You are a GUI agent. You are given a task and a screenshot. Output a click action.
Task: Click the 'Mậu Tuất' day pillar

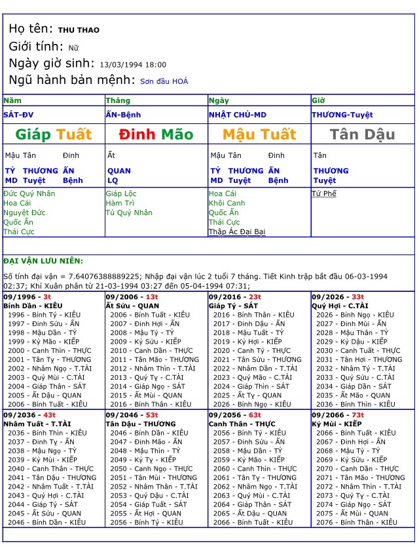tap(259, 134)
